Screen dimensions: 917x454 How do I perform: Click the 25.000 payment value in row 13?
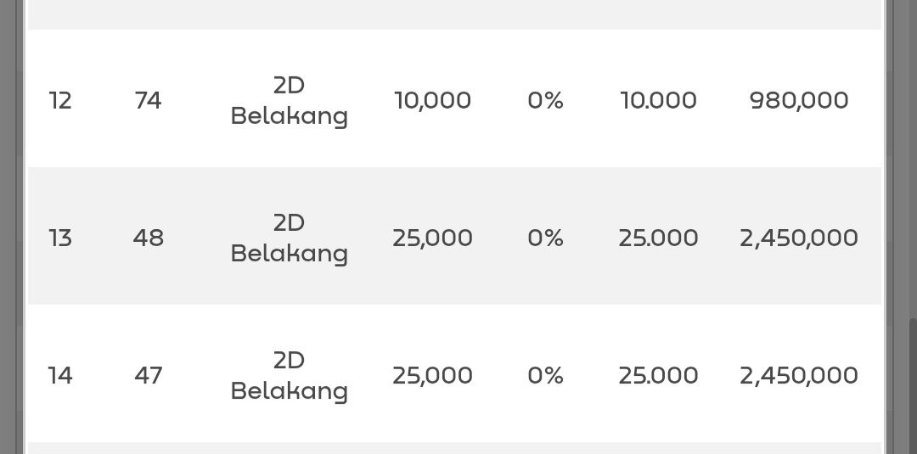658,238
